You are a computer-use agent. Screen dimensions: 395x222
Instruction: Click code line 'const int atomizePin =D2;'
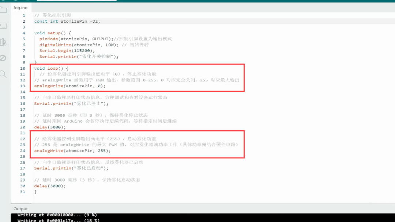pos(67,22)
